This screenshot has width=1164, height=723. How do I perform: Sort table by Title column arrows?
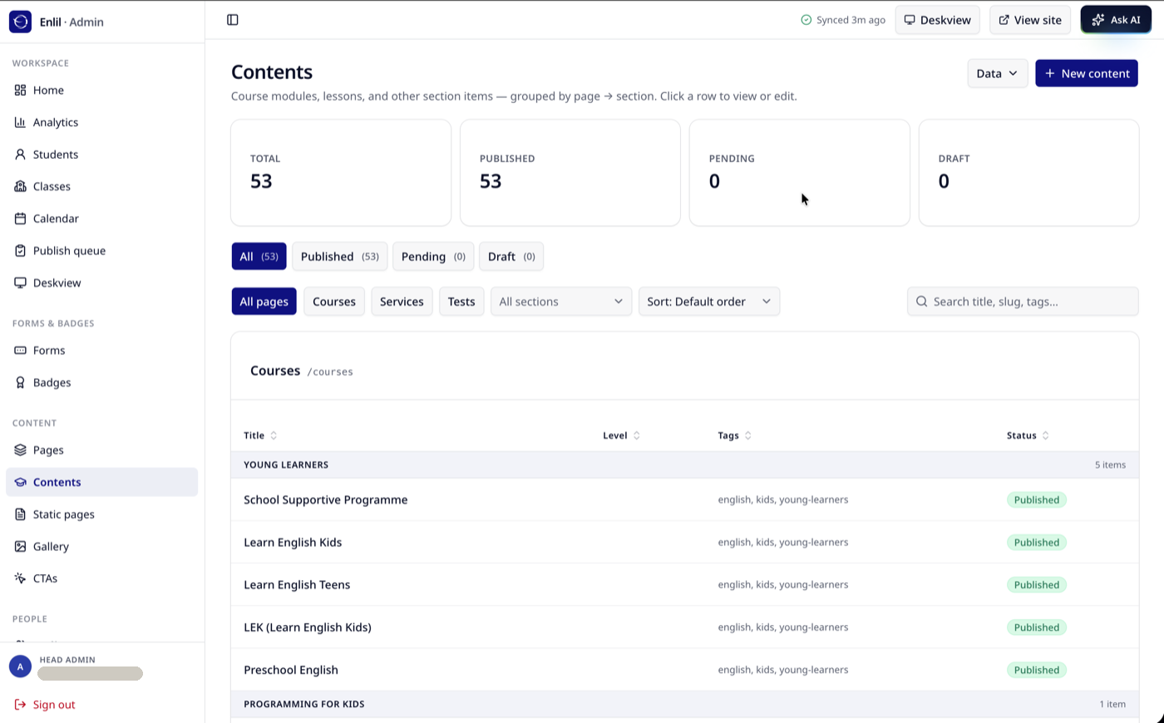pos(274,435)
